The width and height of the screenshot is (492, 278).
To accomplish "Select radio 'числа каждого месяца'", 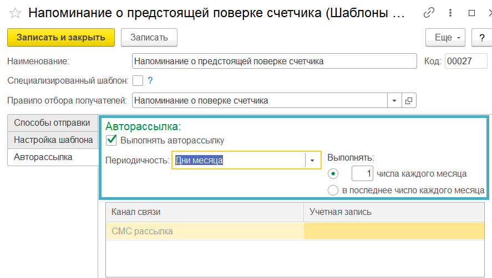I will [x=333, y=174].
